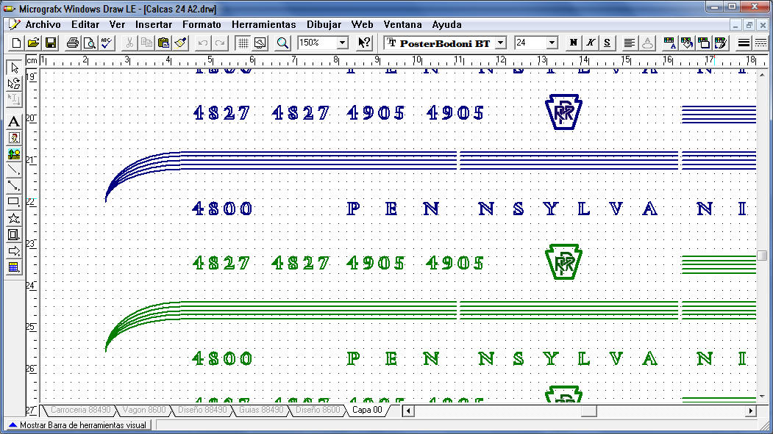Open the Web menu
Viewport: 773px width, 434px height.
tap(362, 24)
